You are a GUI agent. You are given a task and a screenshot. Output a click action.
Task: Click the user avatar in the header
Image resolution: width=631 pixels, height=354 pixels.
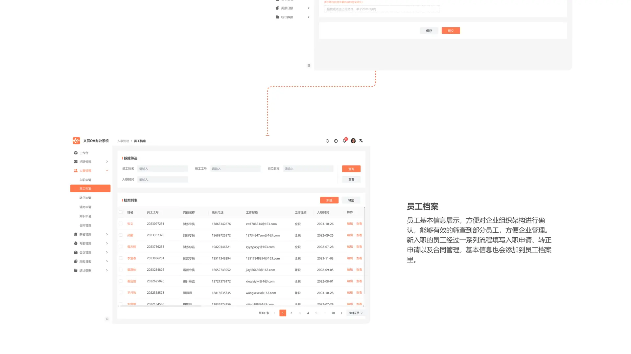point(353,141)
